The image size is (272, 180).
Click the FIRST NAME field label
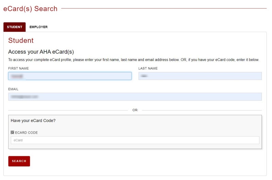point(18,68)
